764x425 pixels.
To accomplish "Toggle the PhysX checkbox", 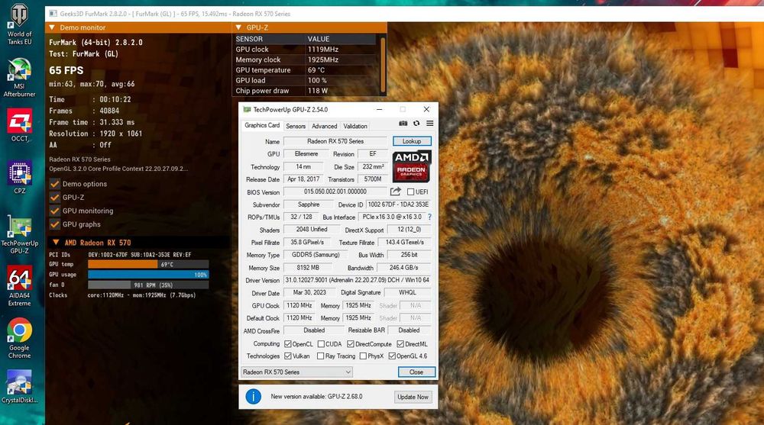I will click(363, 356).
